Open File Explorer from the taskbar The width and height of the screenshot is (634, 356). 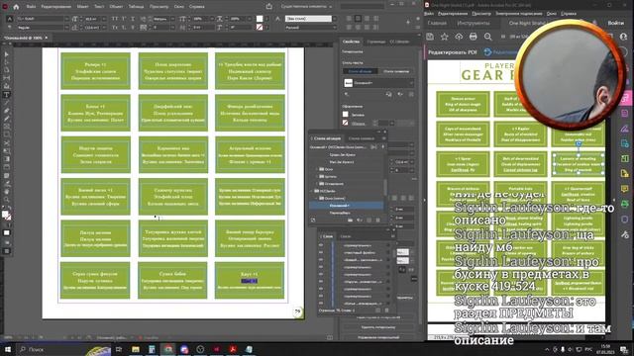(x=136, y=349)
